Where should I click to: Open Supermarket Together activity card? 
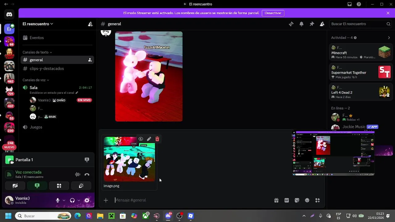pos(361,72)
